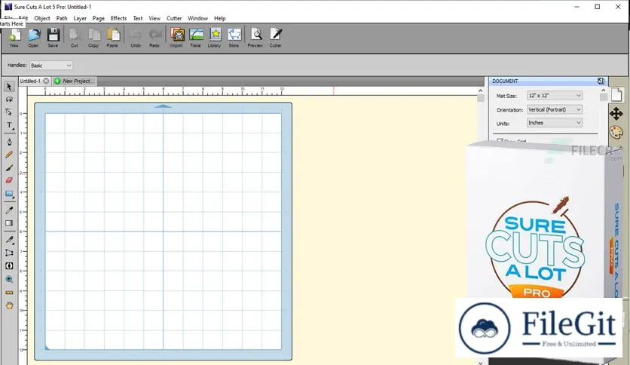The height and width of the screenshot is (365, 630).
Task: Open the Position & Size arrows panel tab
Action: (616, 114)
